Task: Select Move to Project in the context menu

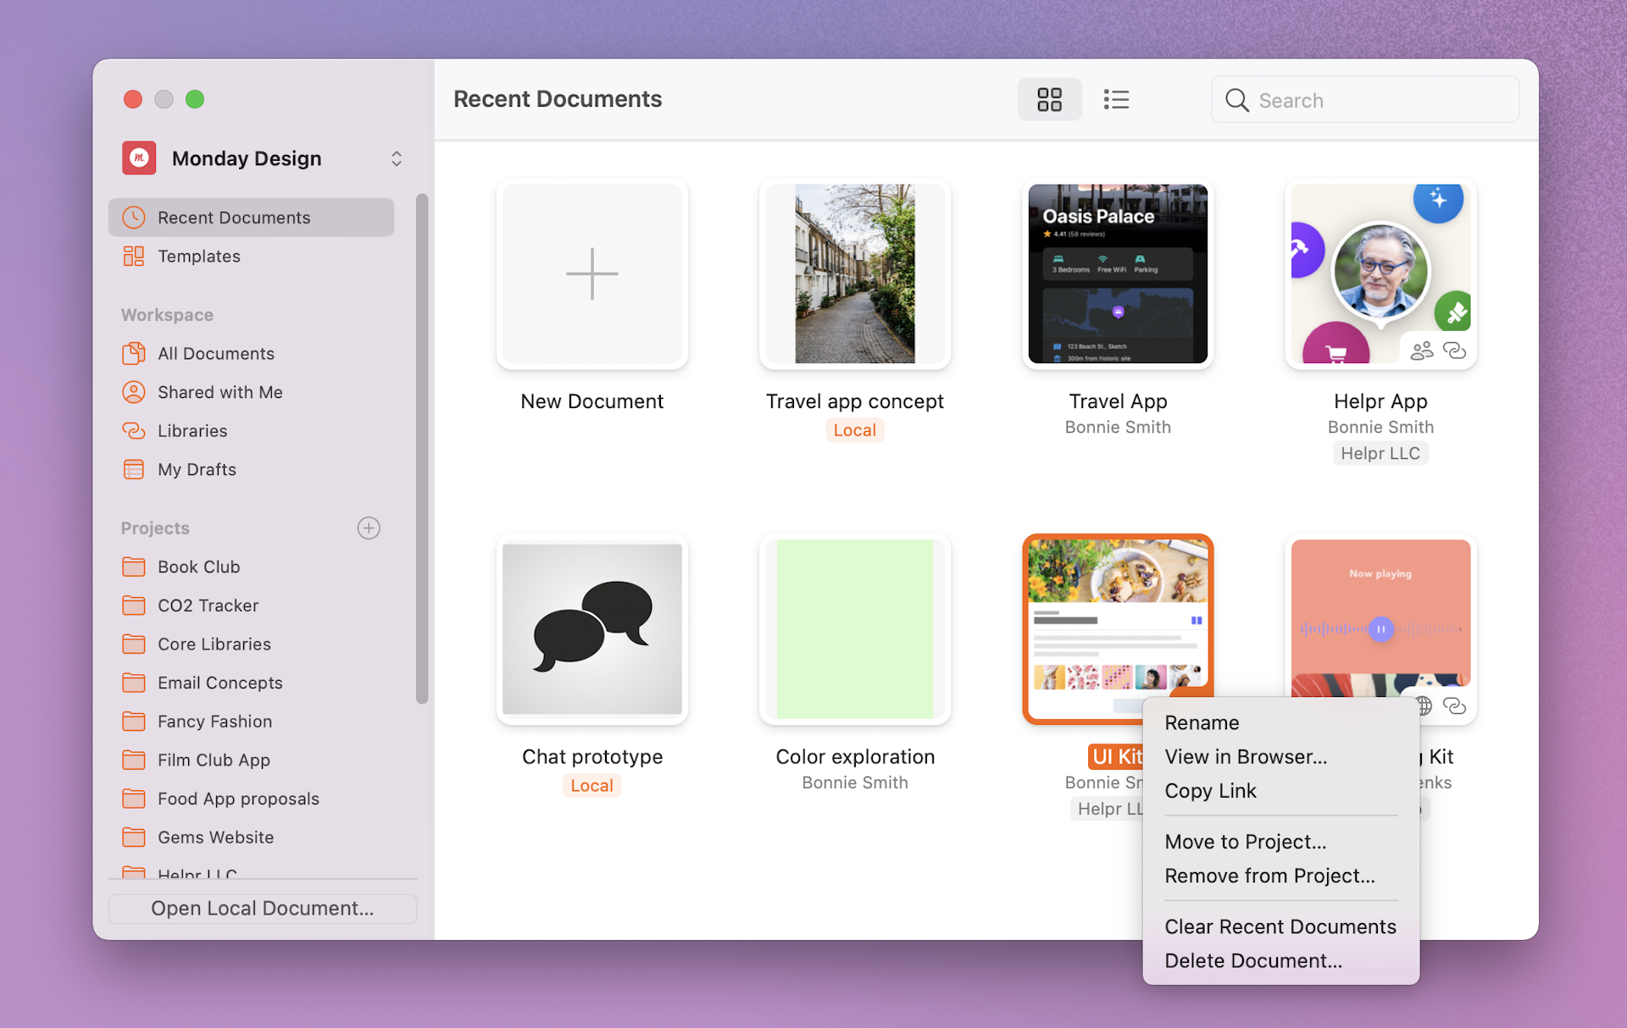Action: [1245, 842]
